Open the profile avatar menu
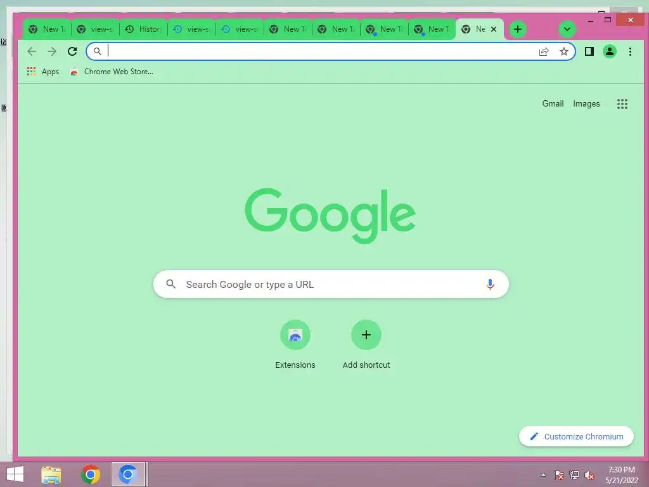The image size is (649, 487). tap(610, 51)
